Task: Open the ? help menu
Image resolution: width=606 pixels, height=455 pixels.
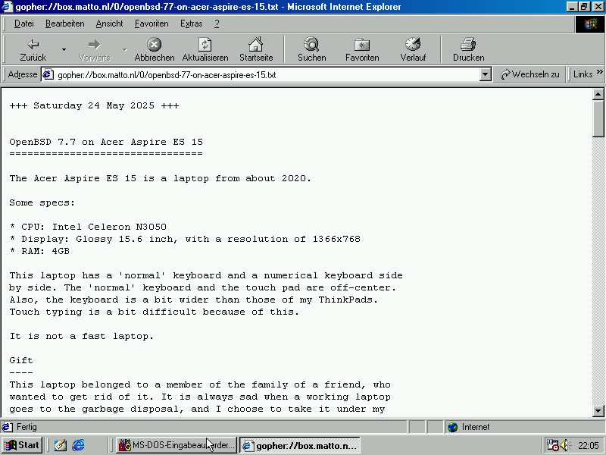Action: point(217,24)
